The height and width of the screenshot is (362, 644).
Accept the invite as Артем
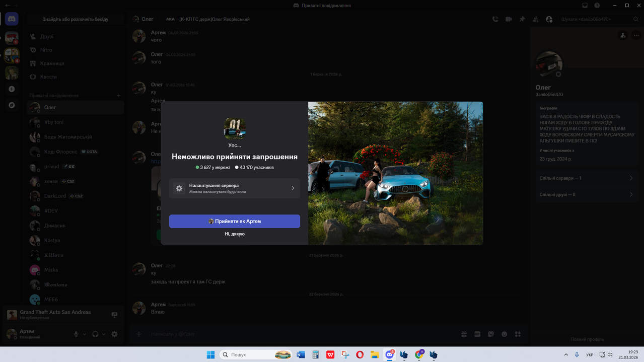coord(234,221)
